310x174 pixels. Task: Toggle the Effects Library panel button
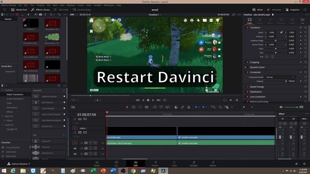[x=40, y=10]
